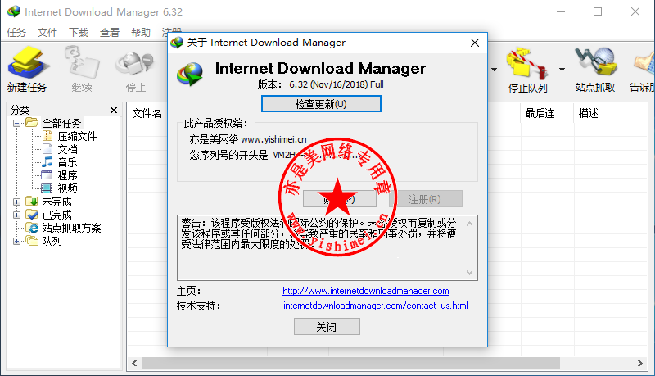Open the internetdownloadmanager.com homepage link

(x=365, y=291)
